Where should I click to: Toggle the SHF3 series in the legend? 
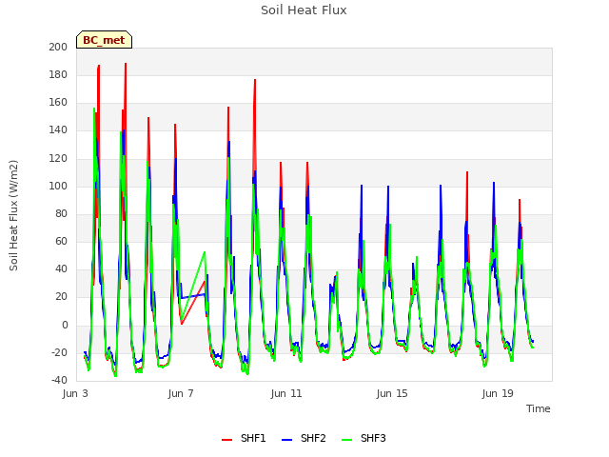point(363,438)
